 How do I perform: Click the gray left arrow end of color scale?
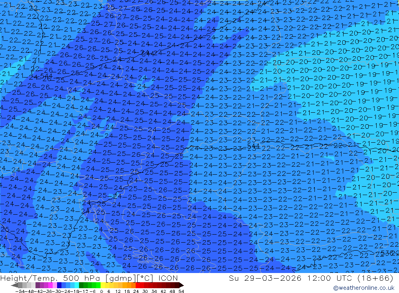(14, 285)
